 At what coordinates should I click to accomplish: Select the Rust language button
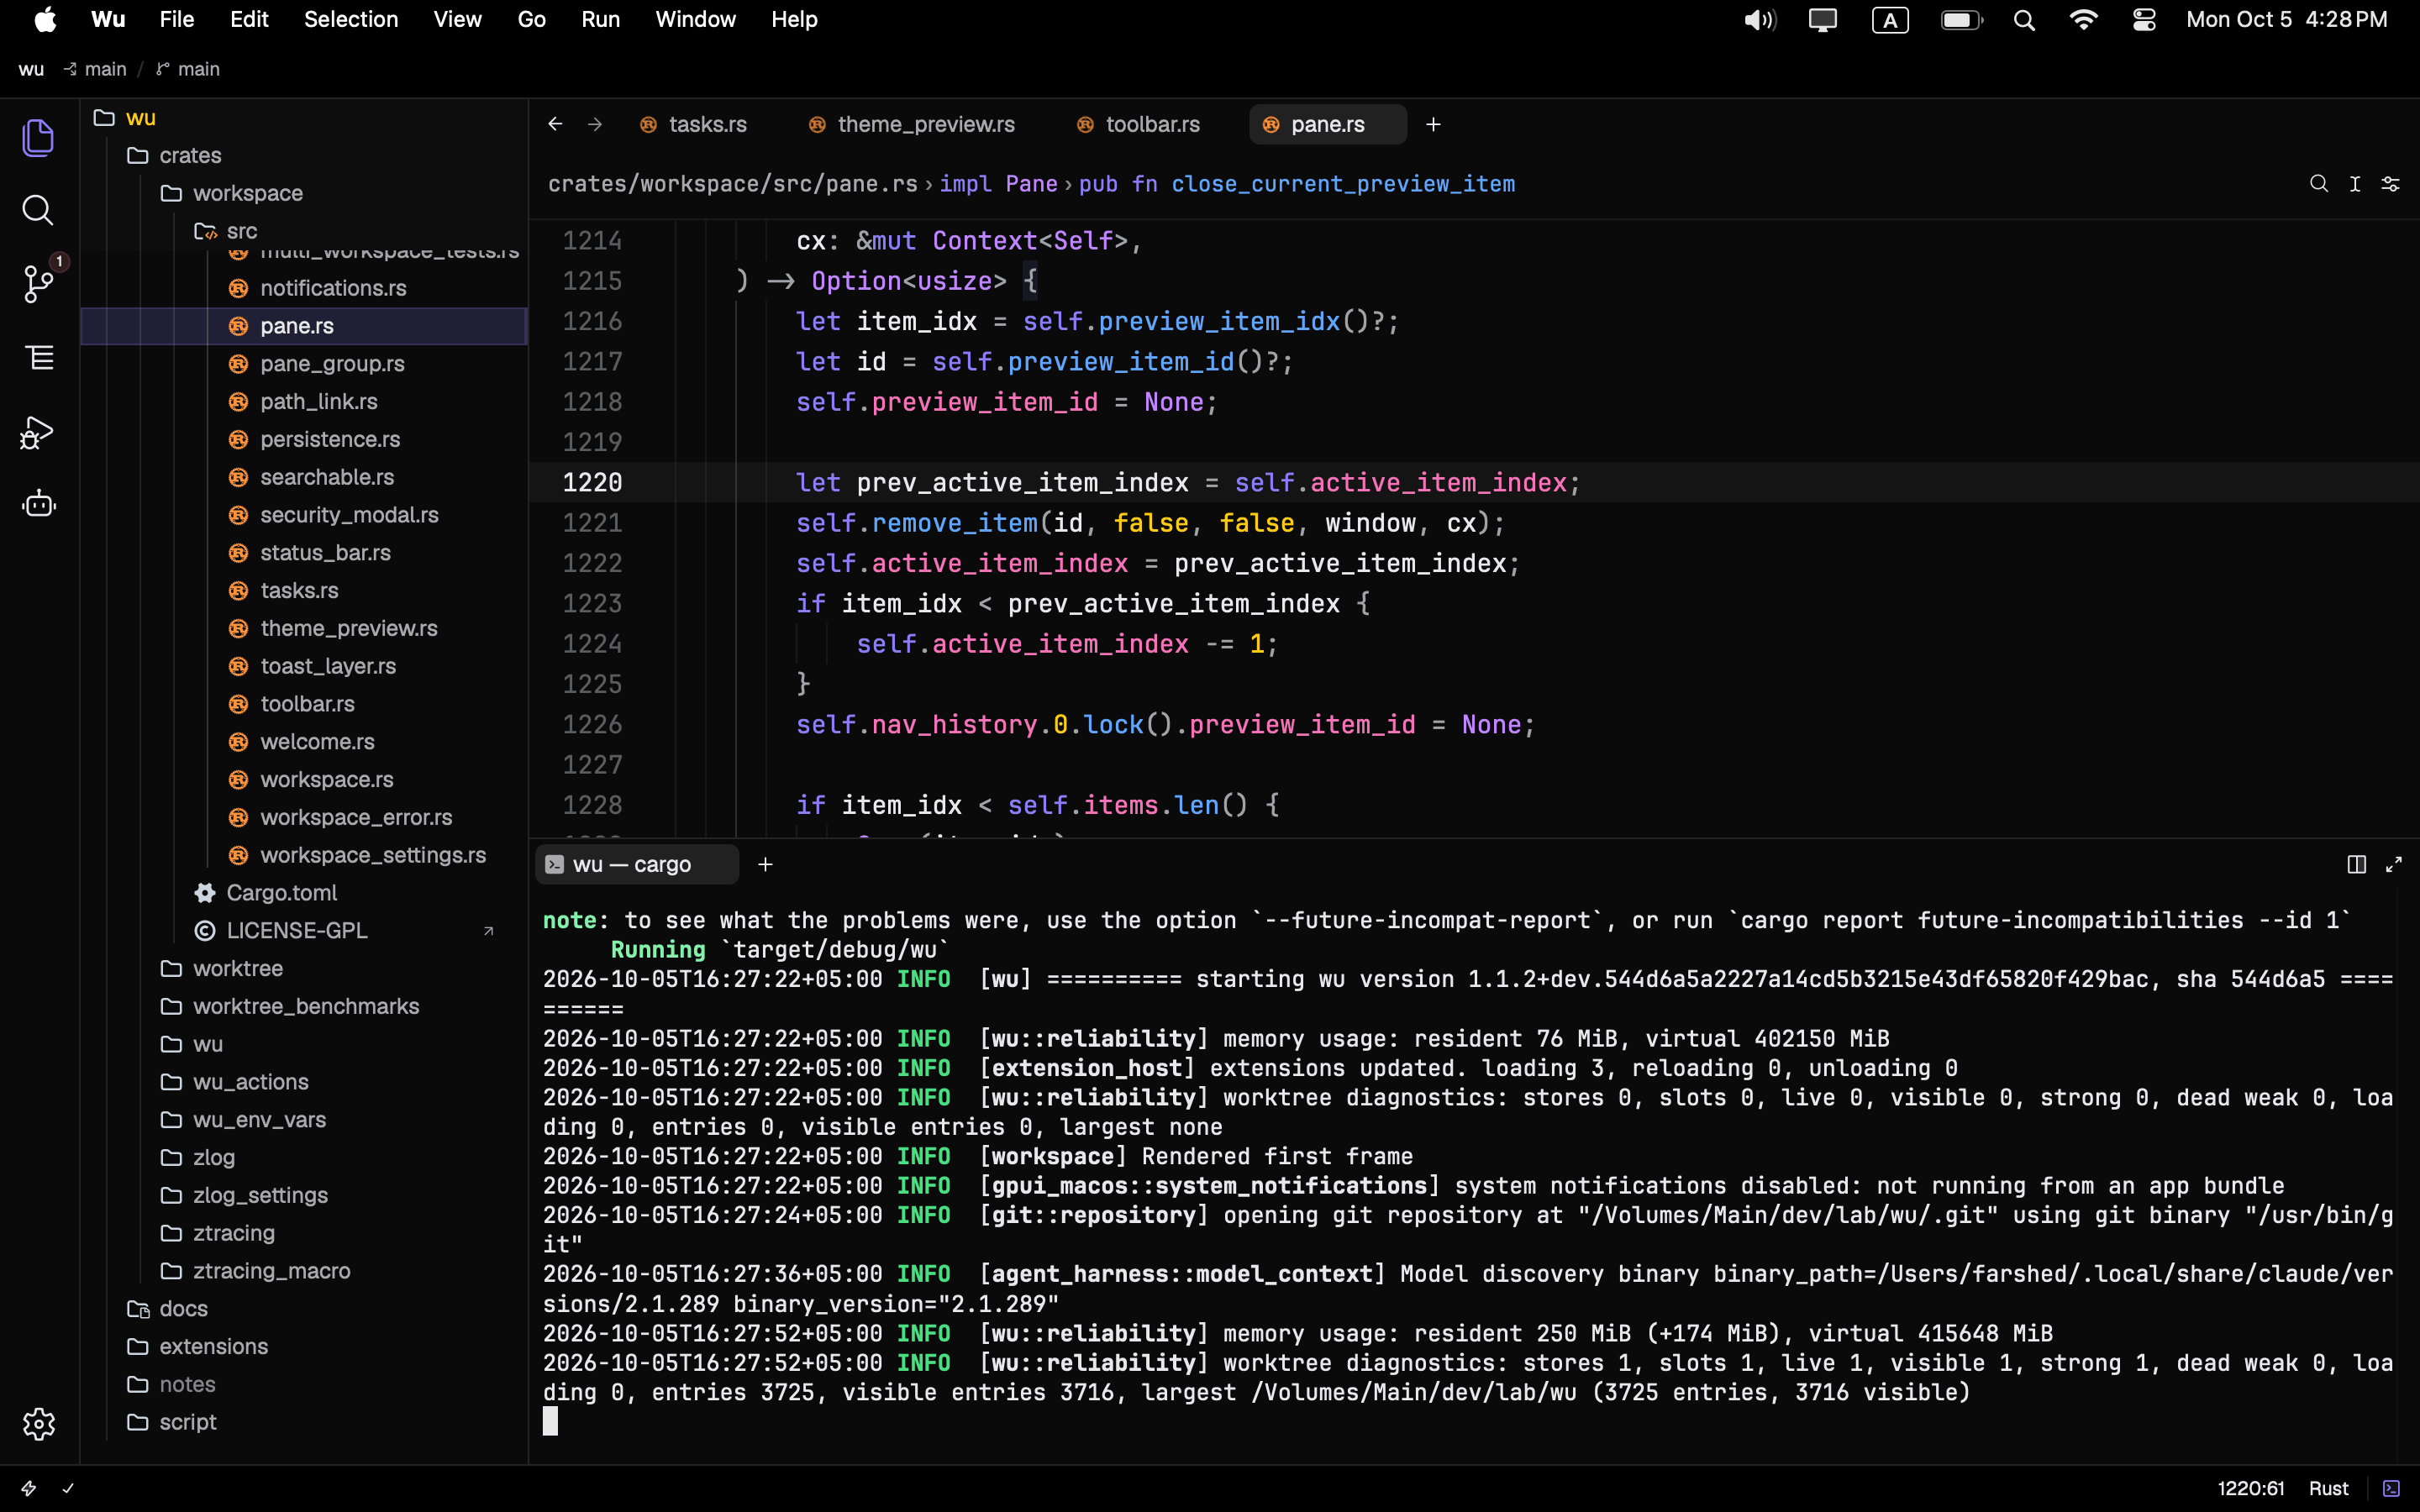pos(2328,1488)
